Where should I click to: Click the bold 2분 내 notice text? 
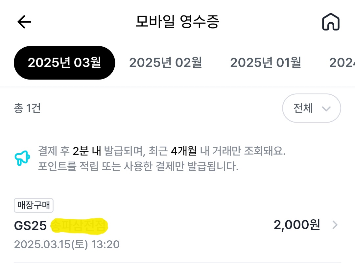pyautogui.click(x=86, y=152)
